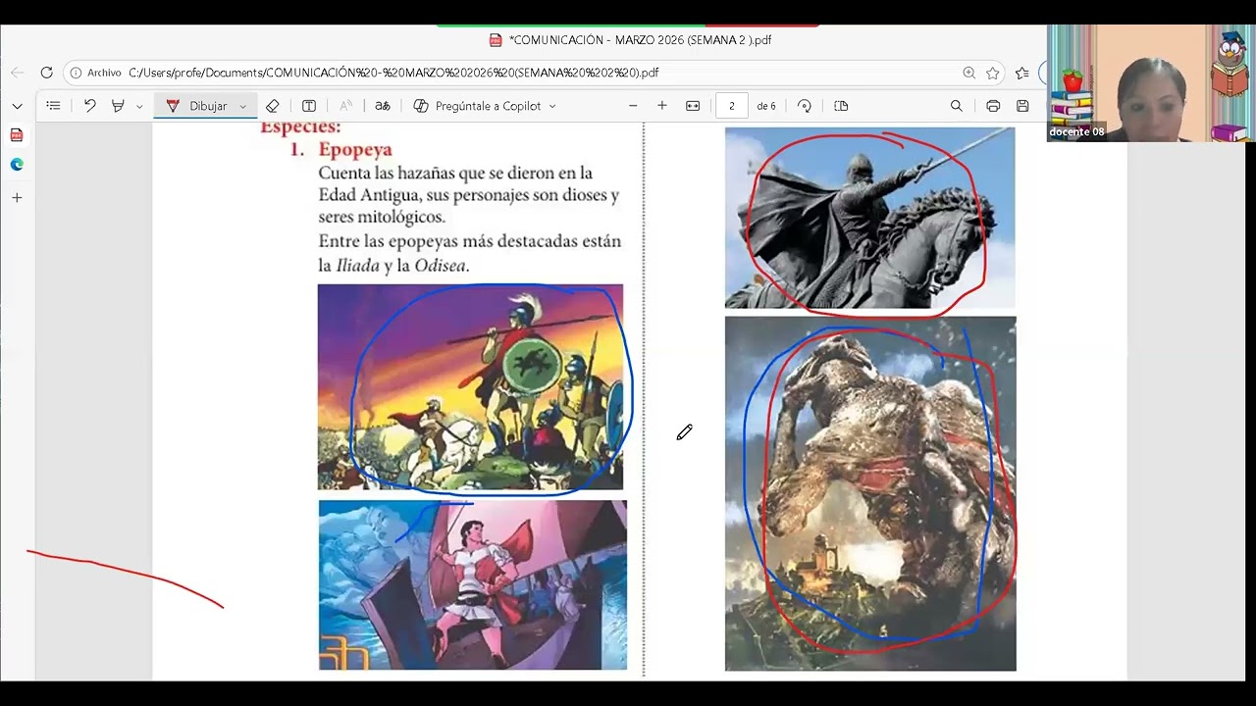Viewport: 1256px width, 706px height.
Task: Go back with the browser back arrow
Action: point(17,73)
